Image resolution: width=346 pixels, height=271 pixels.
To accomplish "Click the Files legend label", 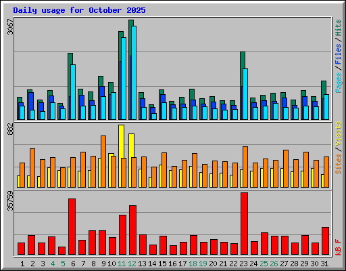I will (339, 54).
